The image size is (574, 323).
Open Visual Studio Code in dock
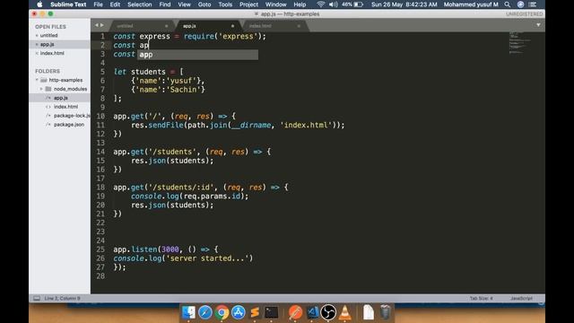click(312, 312)
